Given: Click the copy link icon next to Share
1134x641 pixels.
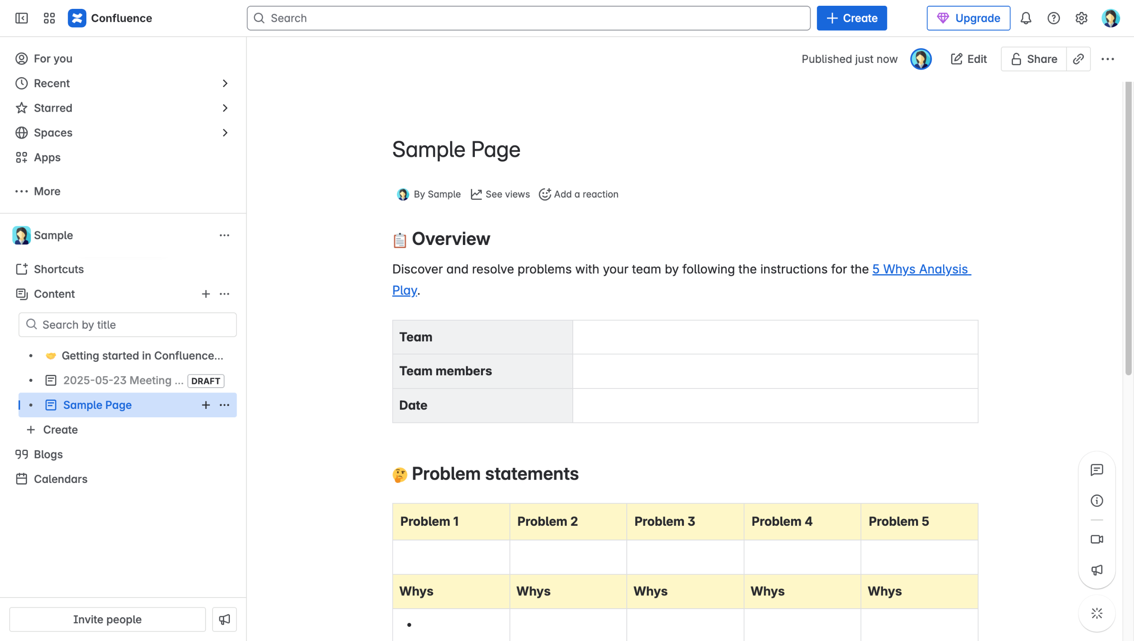Looking at the screenshot, I should (x=1078, y=59).
